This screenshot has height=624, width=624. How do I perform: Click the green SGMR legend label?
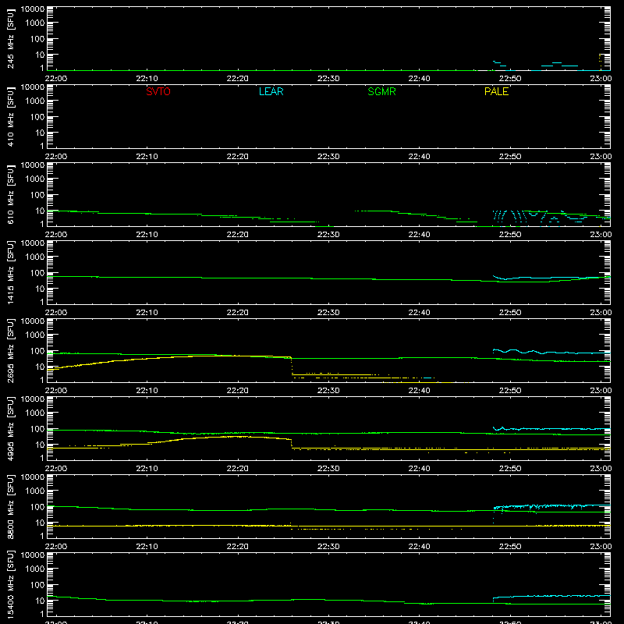pos(381,91)
